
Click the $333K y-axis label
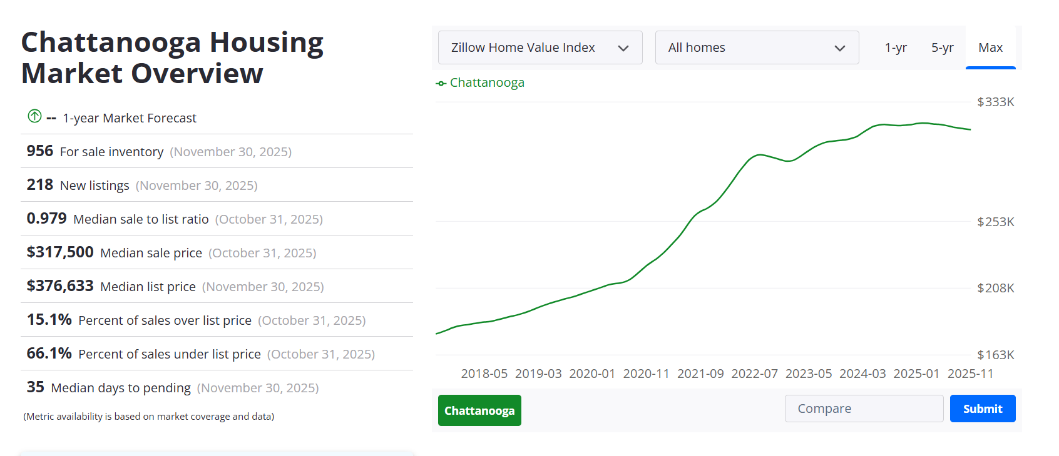click(995, 102)
